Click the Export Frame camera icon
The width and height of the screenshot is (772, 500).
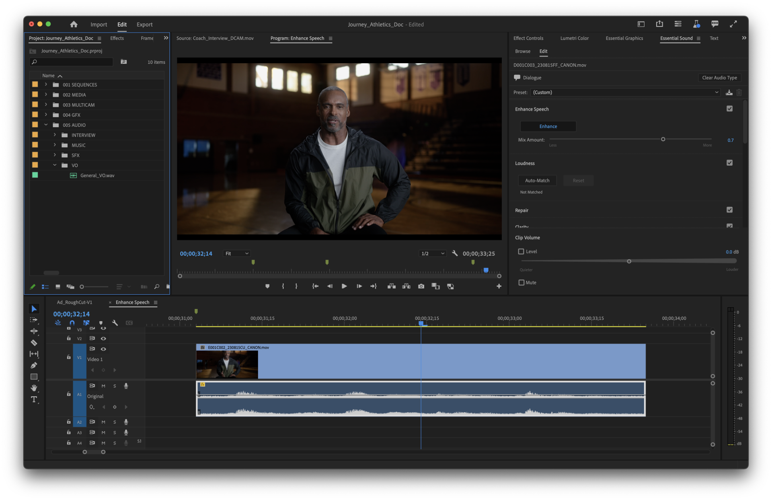[x=421, y=286]
